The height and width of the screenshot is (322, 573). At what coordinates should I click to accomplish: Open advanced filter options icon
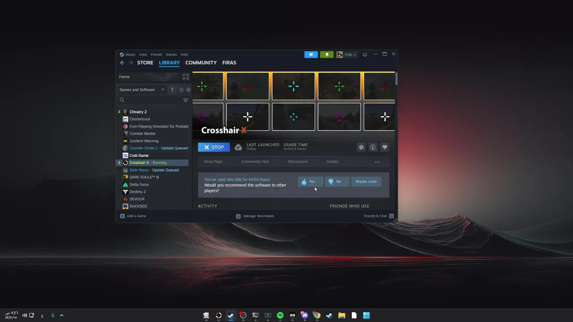click(x=185, y=100)
